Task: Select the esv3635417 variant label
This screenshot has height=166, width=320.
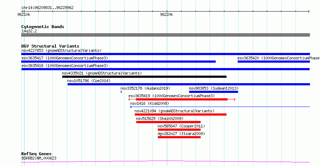Action: tap(65, 58)
